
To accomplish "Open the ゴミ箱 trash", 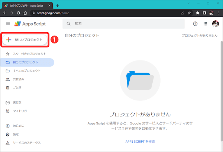I will (x=27, y=88).
